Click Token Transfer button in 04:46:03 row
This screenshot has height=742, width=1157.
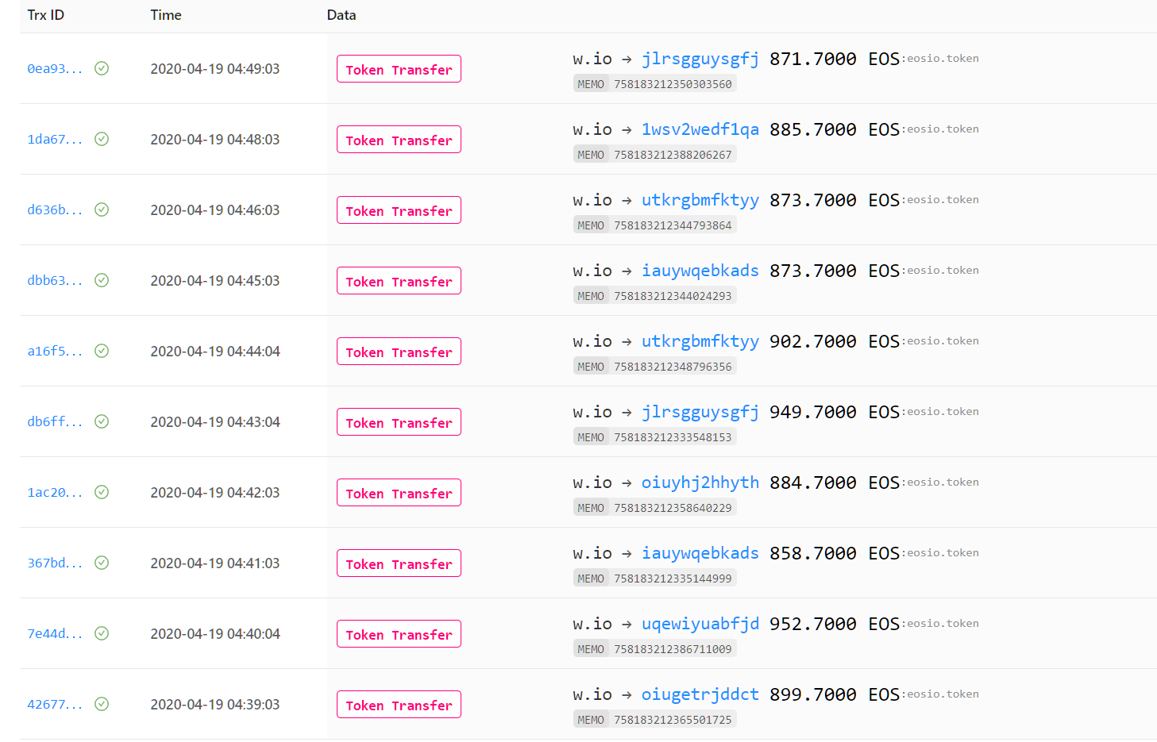[x=399, y=210]
